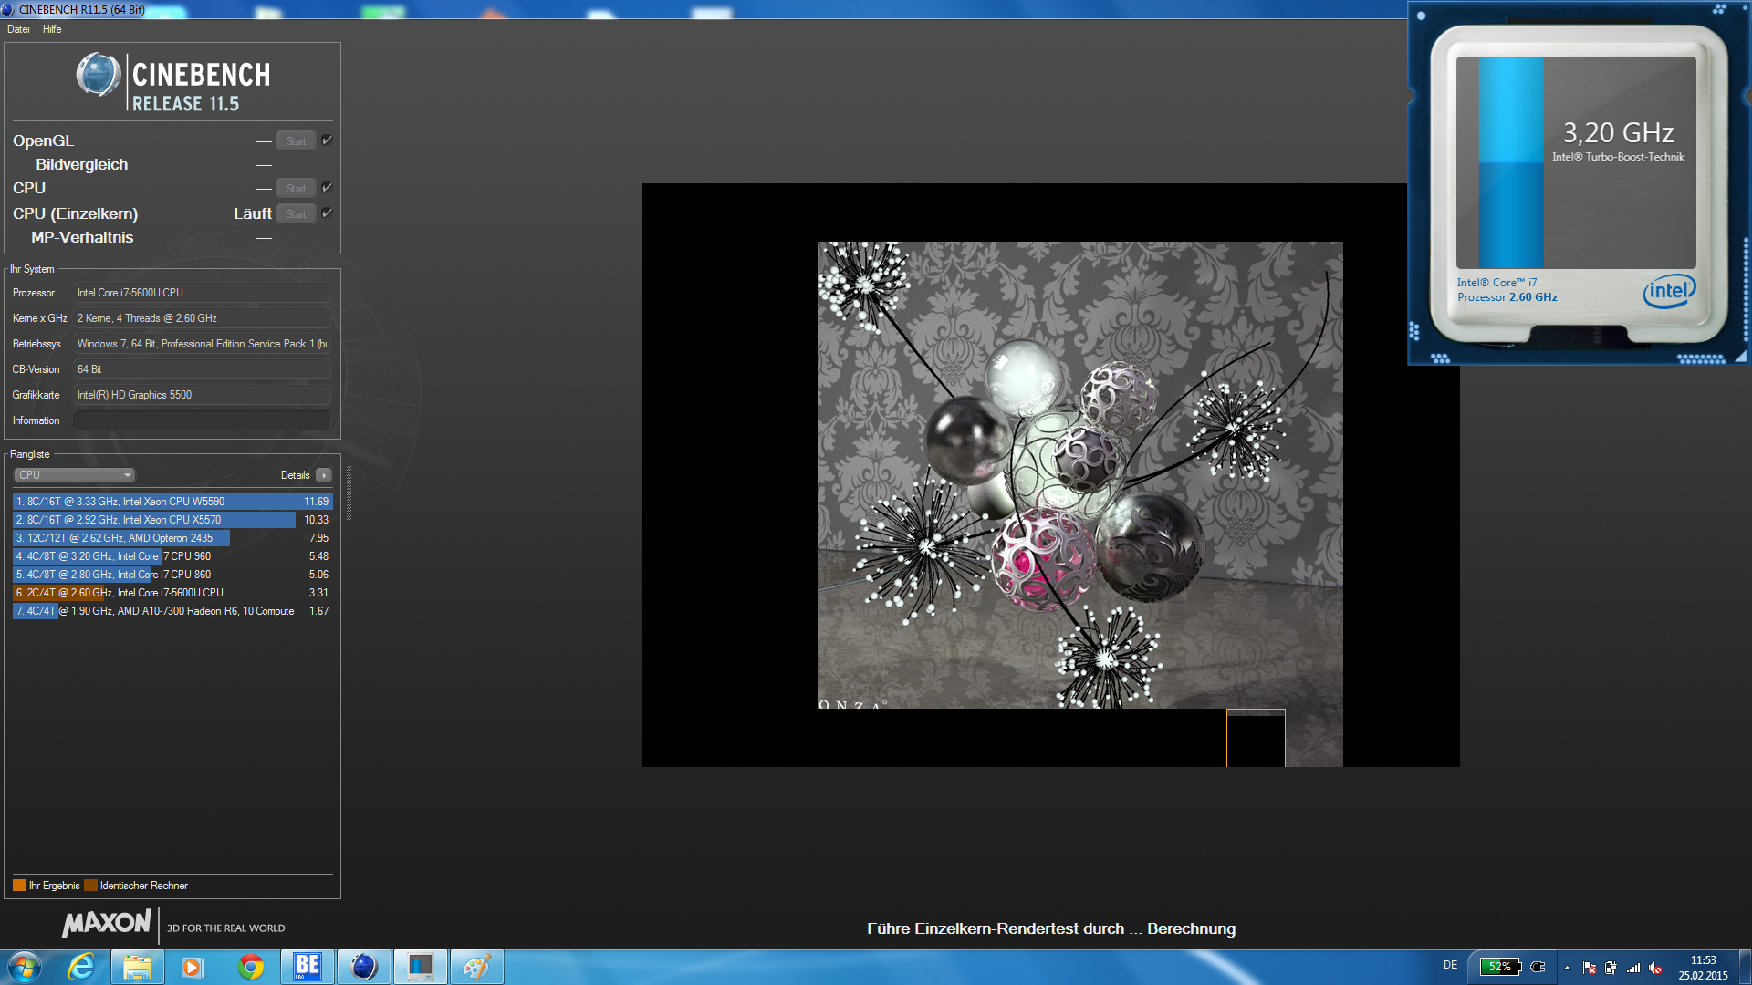Show hidden system tray icons
Image resolution: width=1752 pixels, height=985 pixels.
click(x=1567, y=968)
